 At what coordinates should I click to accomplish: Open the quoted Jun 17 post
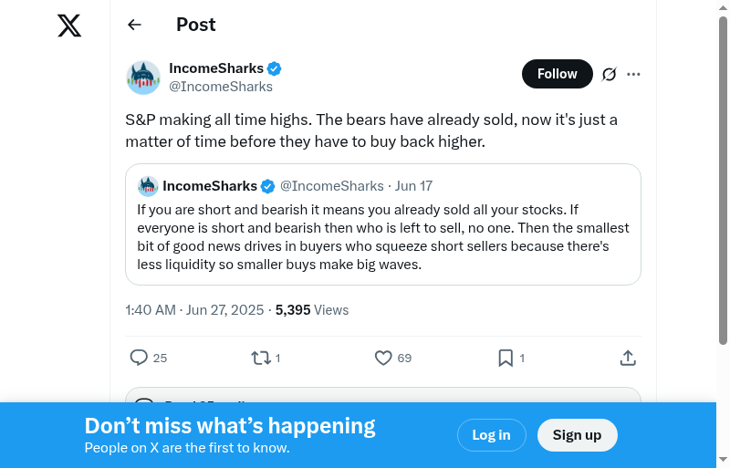(383, 237)
